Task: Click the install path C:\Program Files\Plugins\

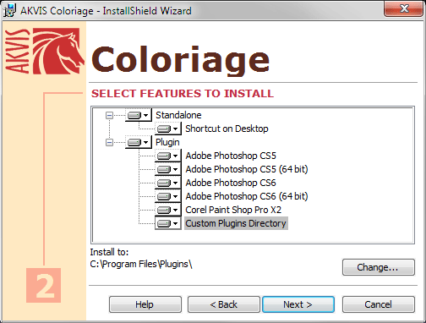Action: point(141,264)
